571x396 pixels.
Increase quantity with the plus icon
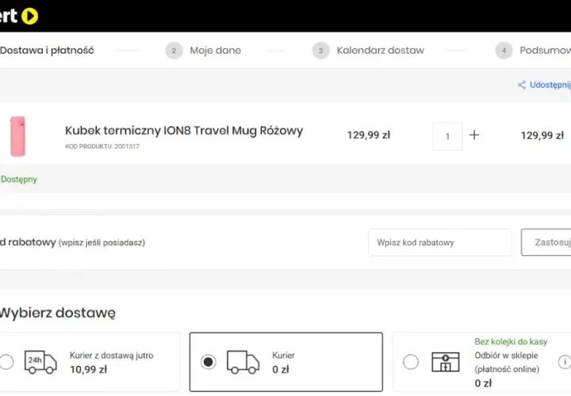click(474, 135)
